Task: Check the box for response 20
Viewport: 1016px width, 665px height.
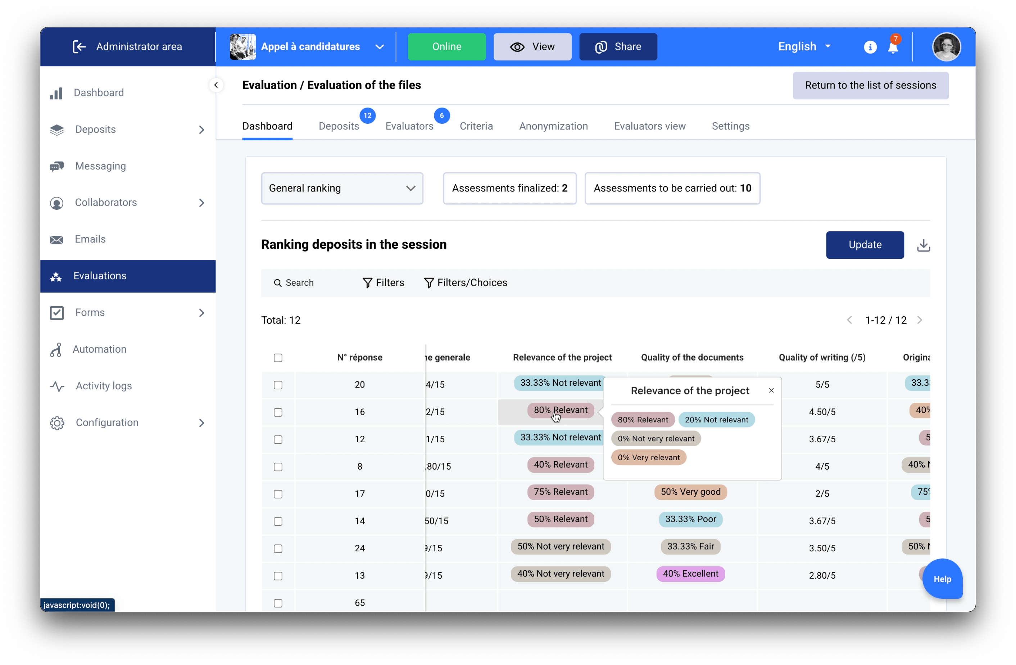Action: click(x=278, y=385)
